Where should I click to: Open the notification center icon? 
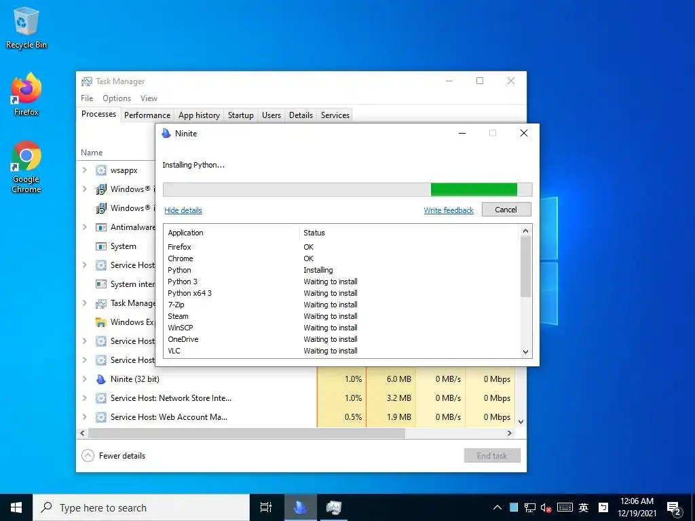pos(673,507)
